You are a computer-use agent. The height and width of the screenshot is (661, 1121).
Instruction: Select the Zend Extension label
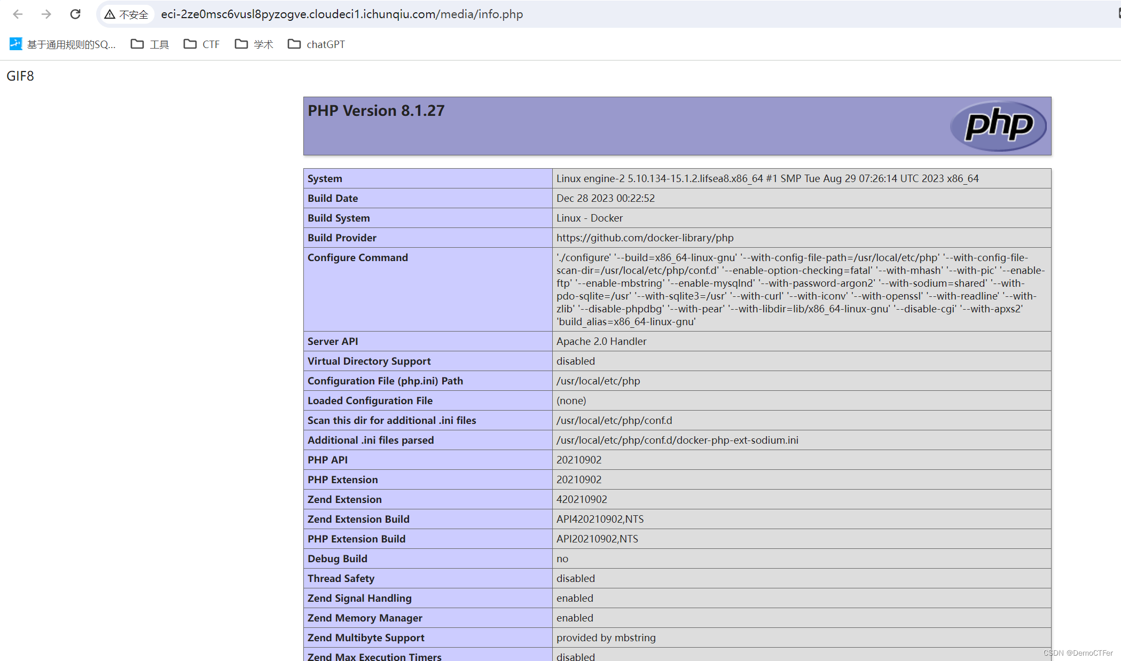click(344, 499)
